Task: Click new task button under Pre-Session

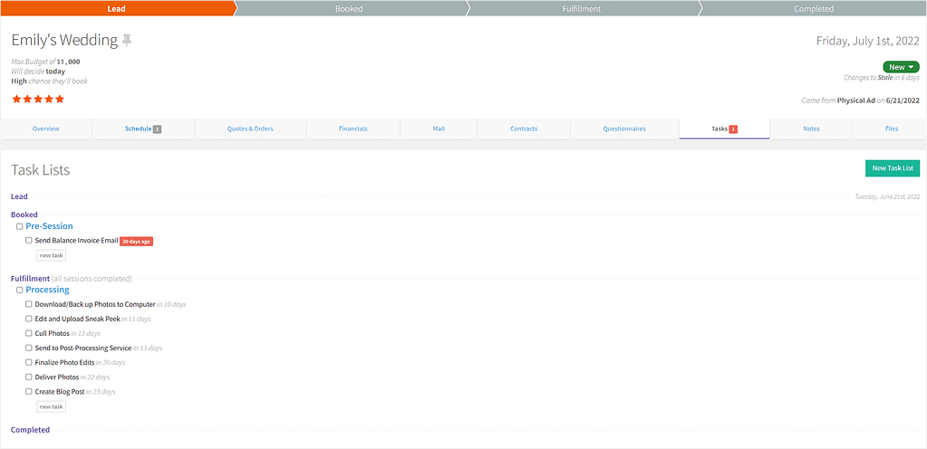Action: (x=52, y=256)
